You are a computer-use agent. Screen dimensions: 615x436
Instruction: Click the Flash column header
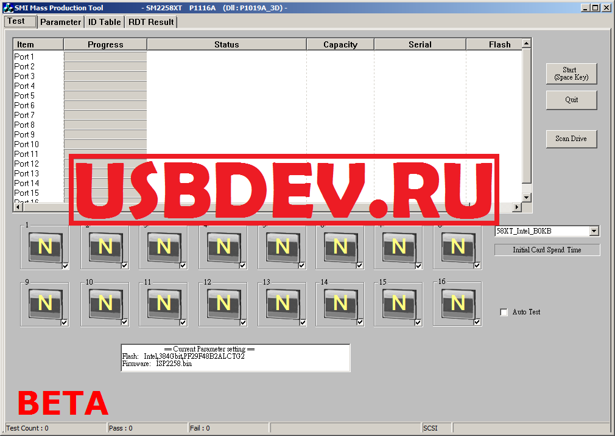coord(494,44)
